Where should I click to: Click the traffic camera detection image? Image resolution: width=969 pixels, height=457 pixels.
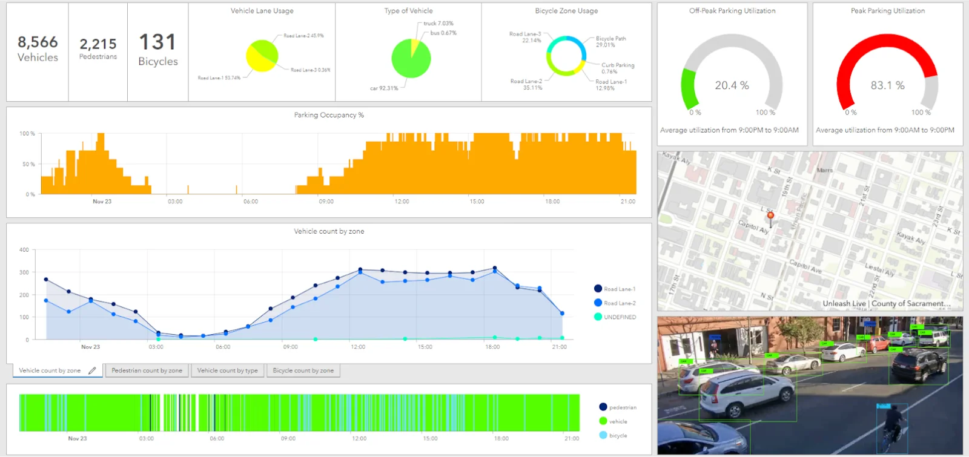(x=810, y=385)
